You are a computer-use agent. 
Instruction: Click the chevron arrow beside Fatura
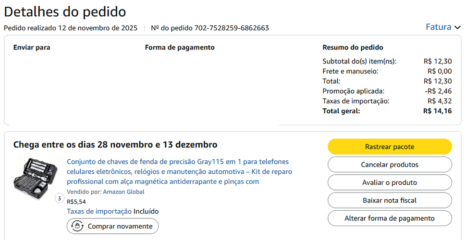point(457,27)
